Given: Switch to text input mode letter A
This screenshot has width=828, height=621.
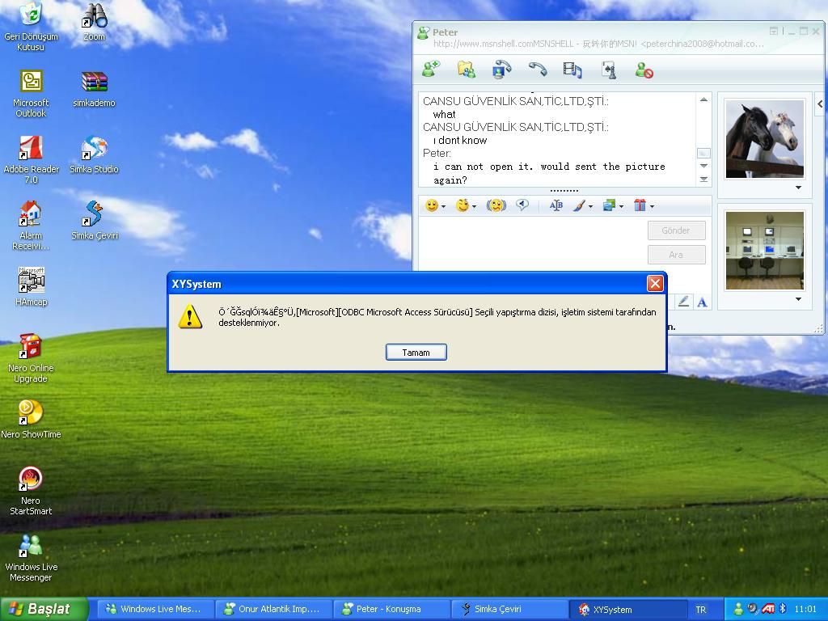Looking at the screenshot, I should [702, 302].
